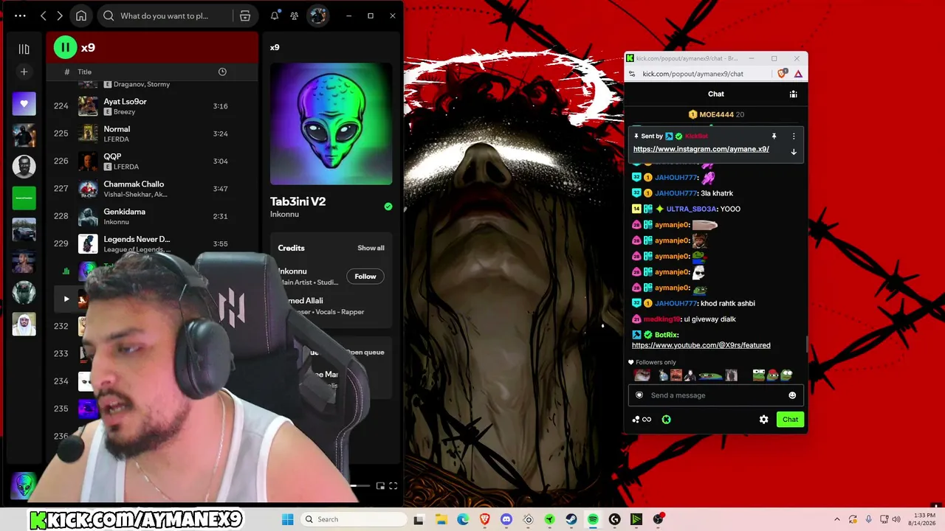
Task: Sort the playlist by Title column
Action: coord(85,72)
